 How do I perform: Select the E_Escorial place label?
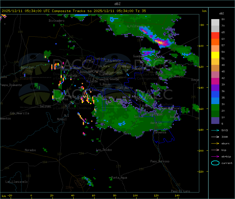point(97,90)
